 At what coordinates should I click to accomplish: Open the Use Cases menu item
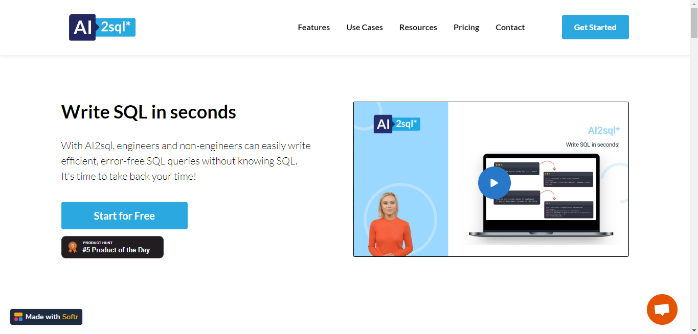(x=365, y=28)
